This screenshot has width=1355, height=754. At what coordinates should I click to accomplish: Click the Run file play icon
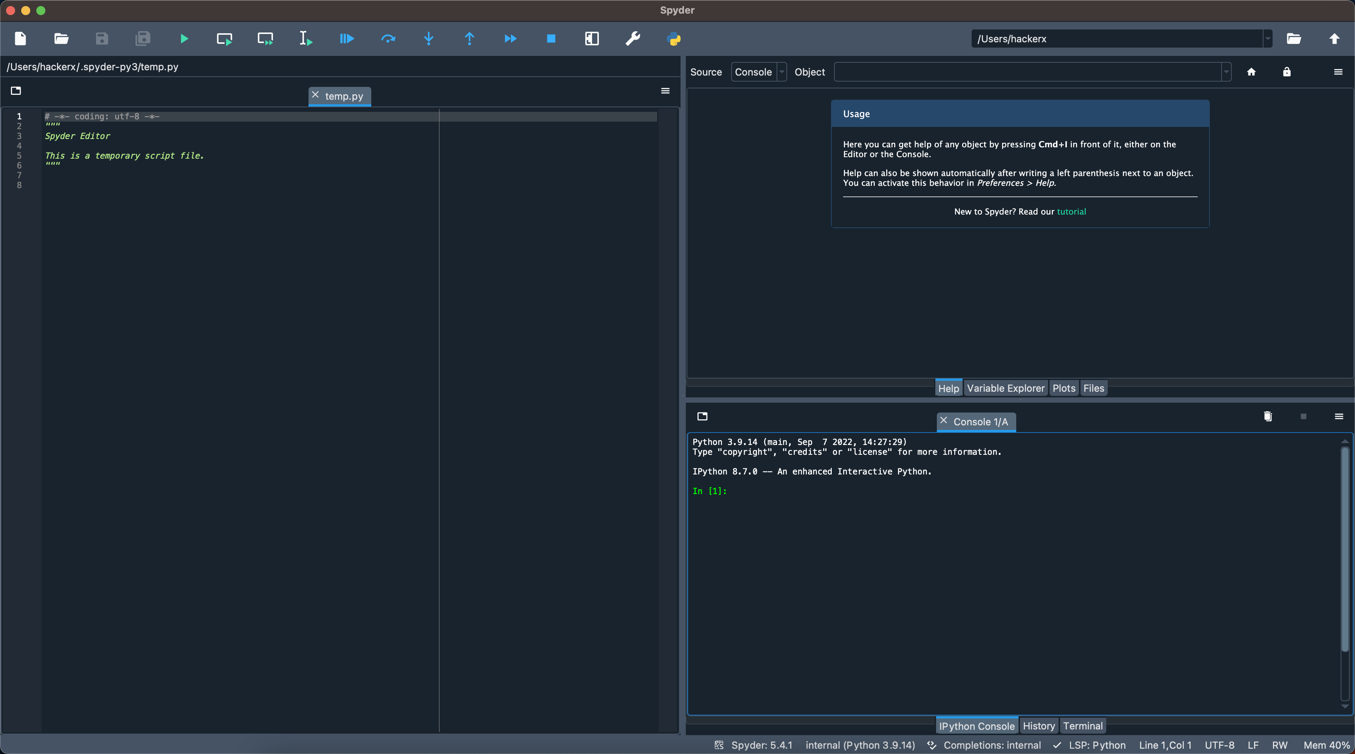(184, 39)
